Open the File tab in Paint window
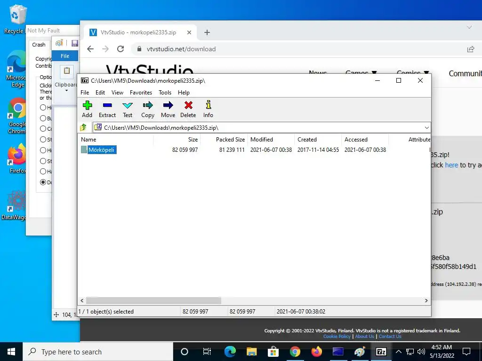482x361 pixels. [x=65, y=56]
